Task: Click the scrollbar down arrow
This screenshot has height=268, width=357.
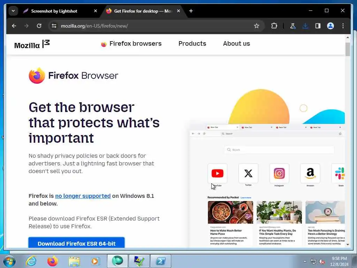Action: pos(348,244)
